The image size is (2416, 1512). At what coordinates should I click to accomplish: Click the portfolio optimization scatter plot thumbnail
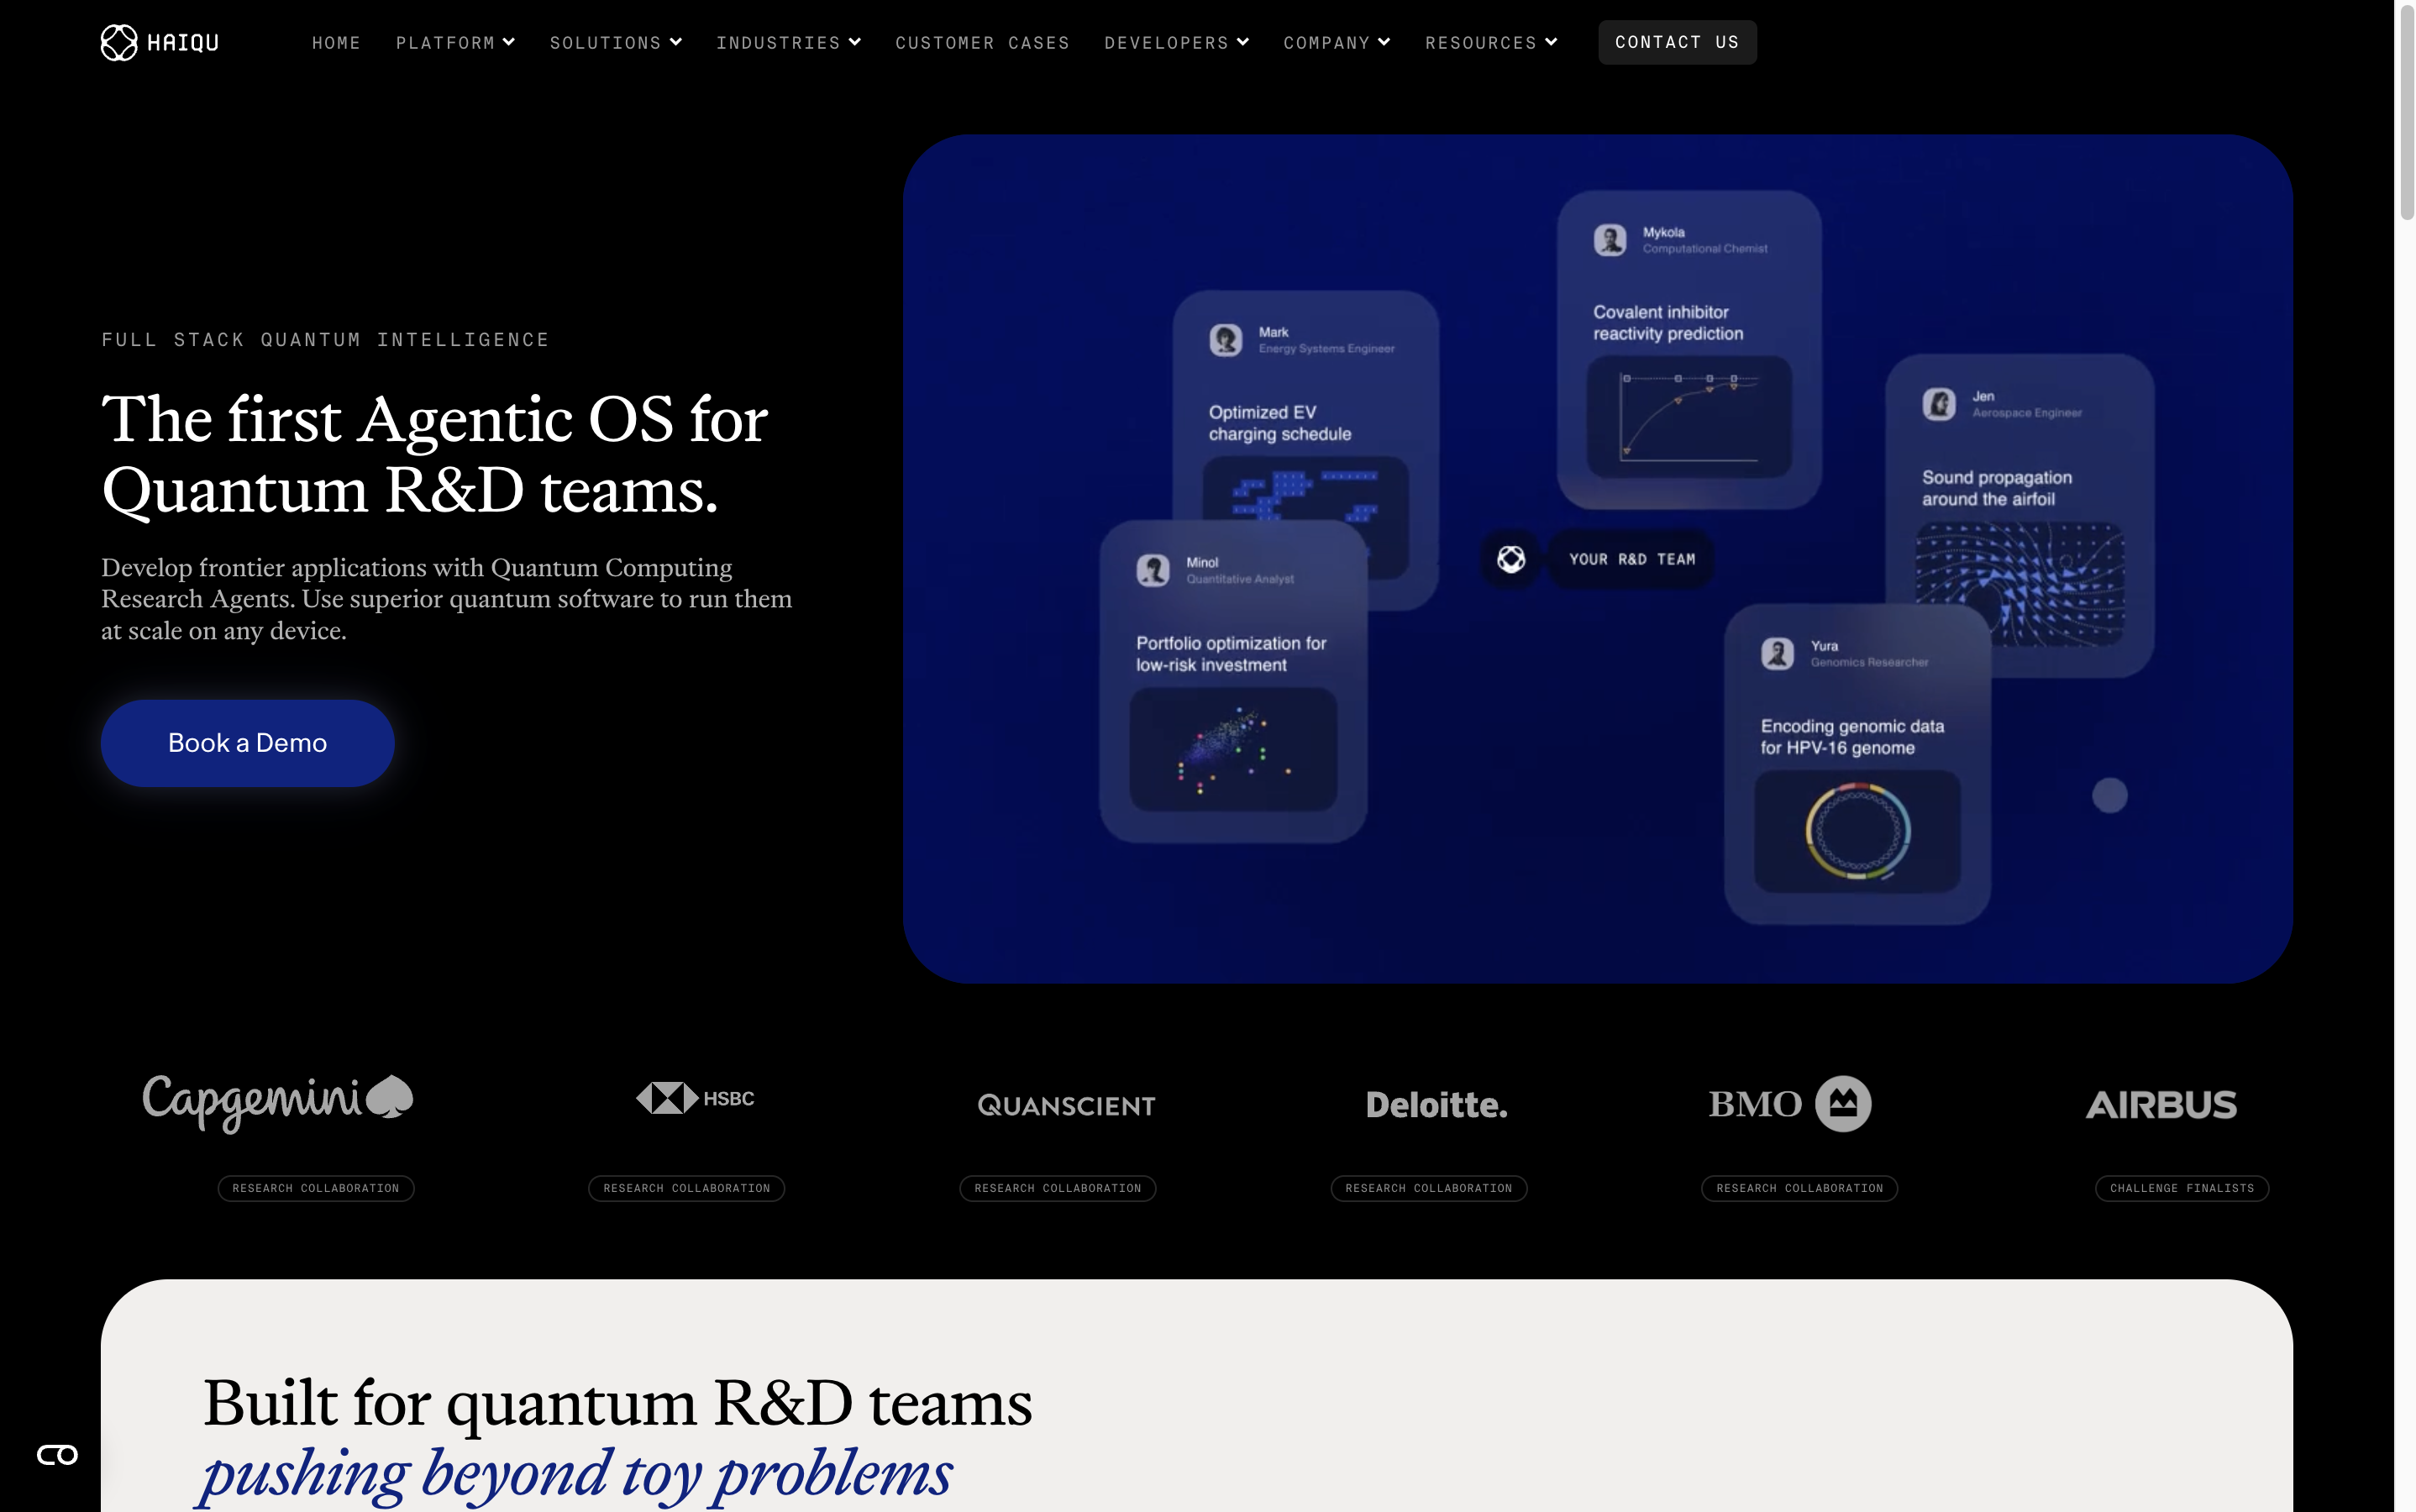point(1233,748)
